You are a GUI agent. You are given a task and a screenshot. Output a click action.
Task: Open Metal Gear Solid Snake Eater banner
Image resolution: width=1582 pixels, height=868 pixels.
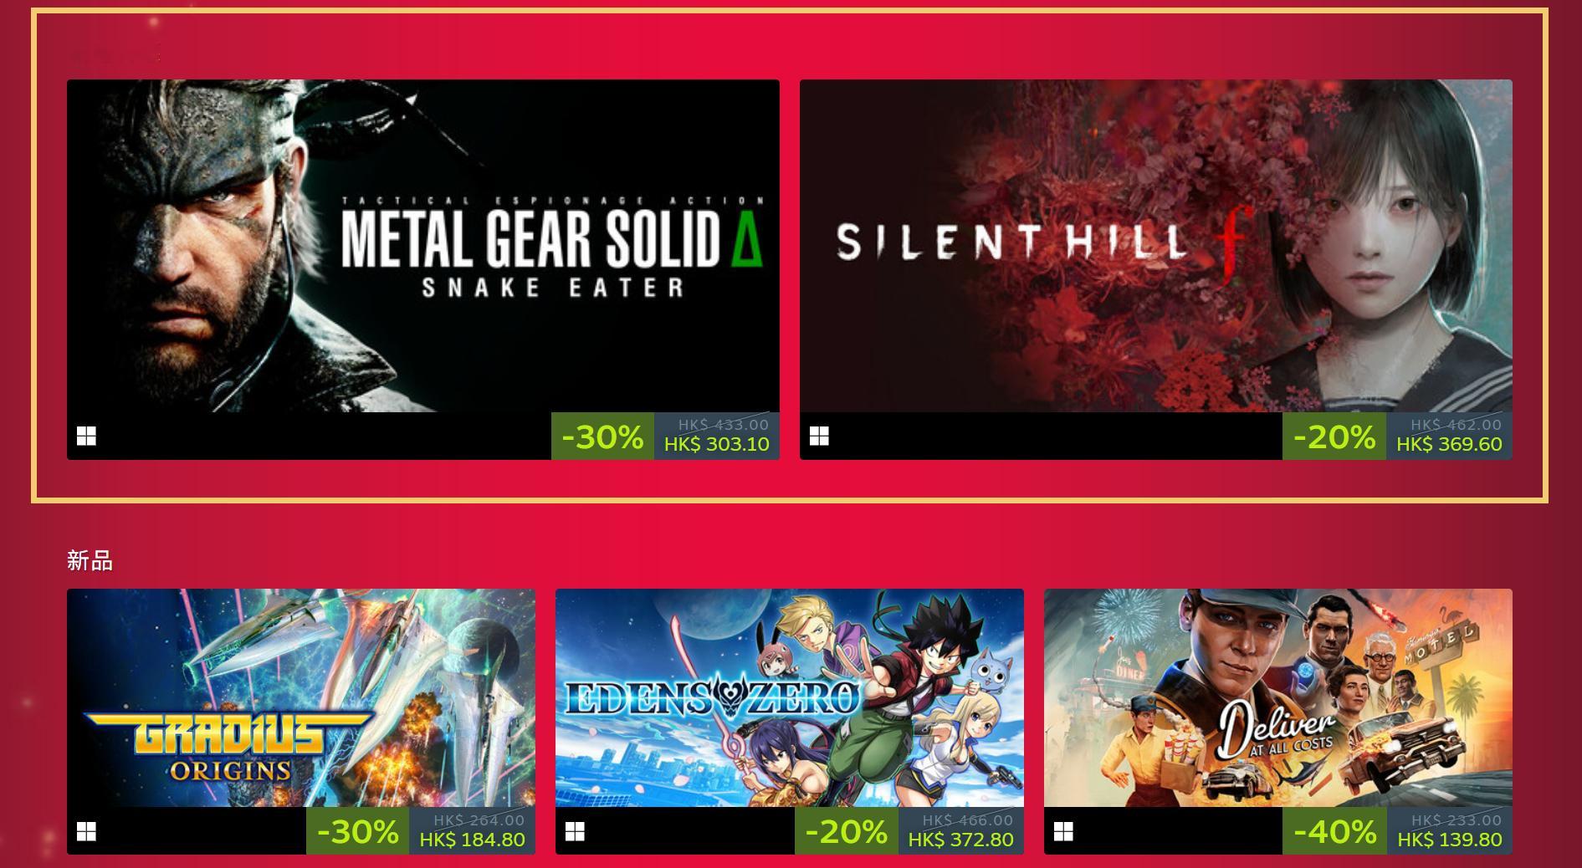(x=423, y=246)
